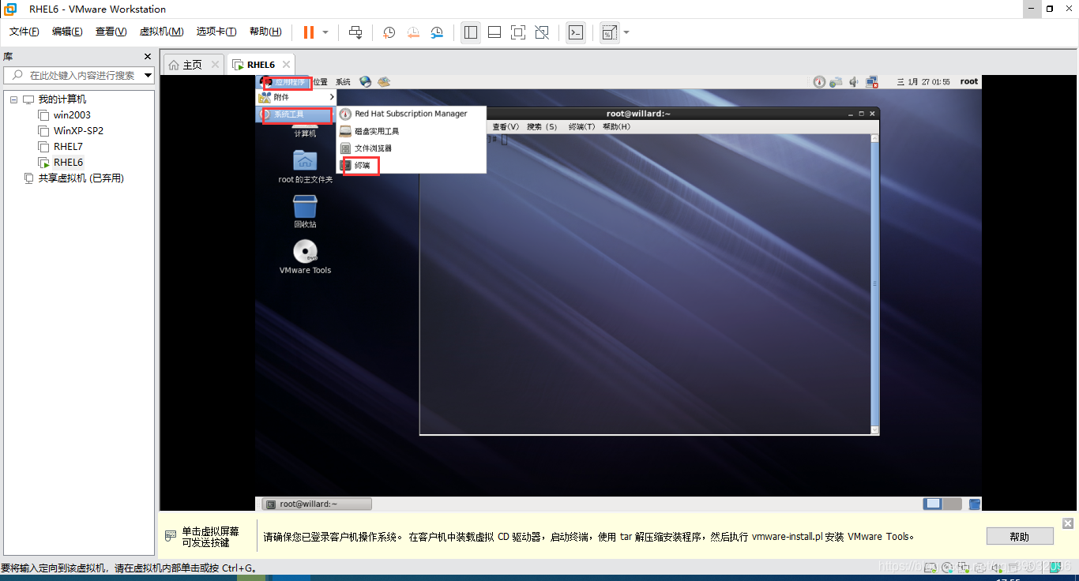
Task: Open the 编辑(E) menu
Action: click(67, 32)
